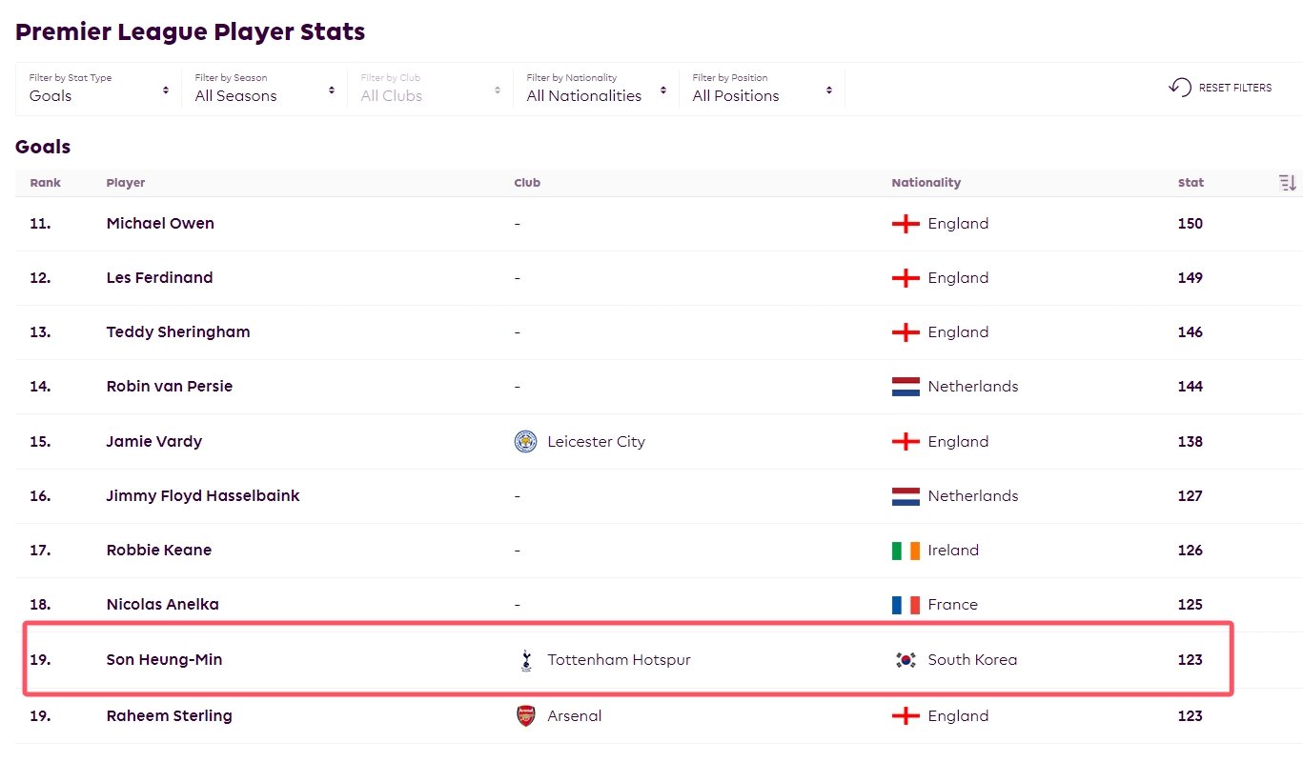Open the Filter by Season dropdown

pyautogui.click(x=265, y=89)
